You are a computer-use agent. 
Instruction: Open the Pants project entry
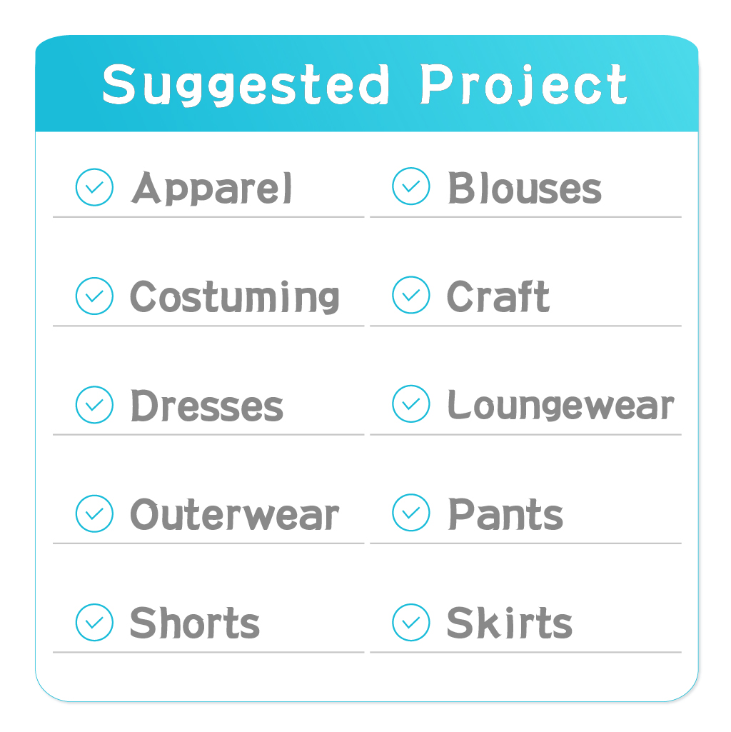point(505,513)
